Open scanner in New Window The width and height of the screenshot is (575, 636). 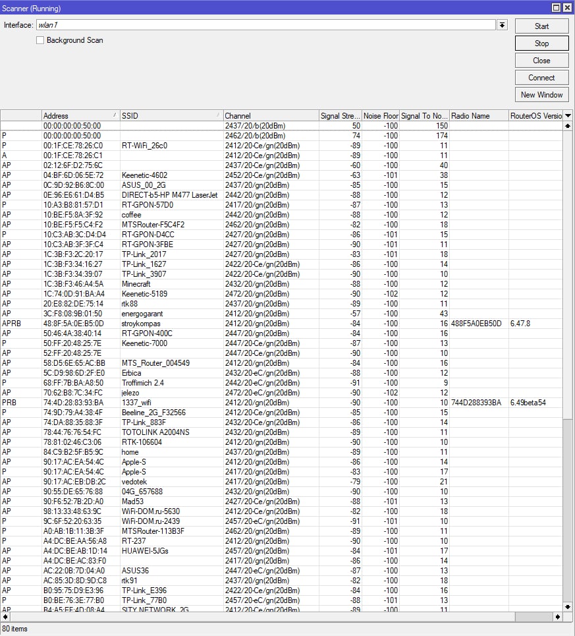542,94
